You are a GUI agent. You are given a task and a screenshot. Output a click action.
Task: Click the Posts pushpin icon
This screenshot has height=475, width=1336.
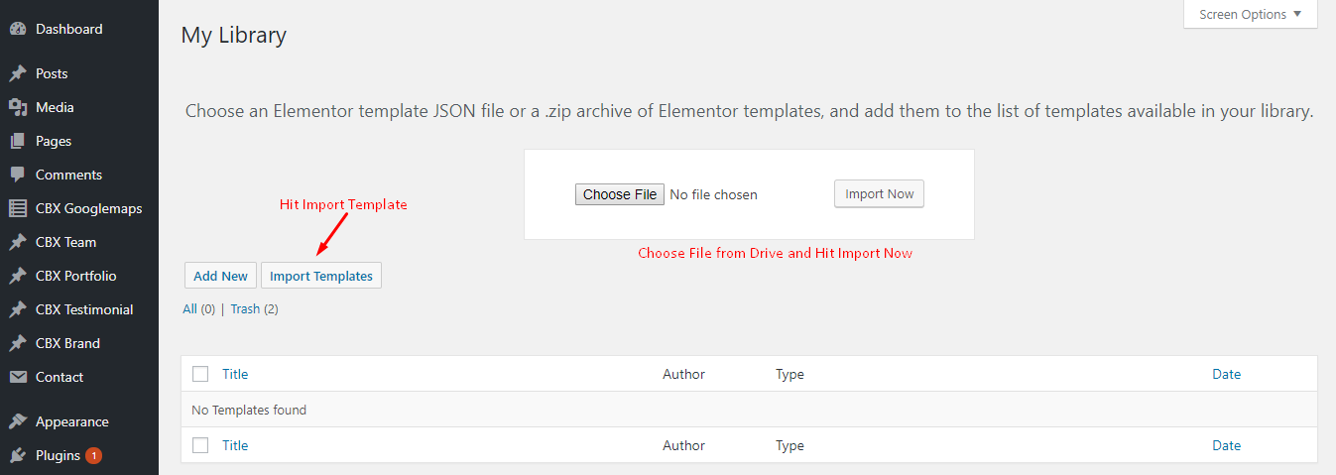coord(17,73)
